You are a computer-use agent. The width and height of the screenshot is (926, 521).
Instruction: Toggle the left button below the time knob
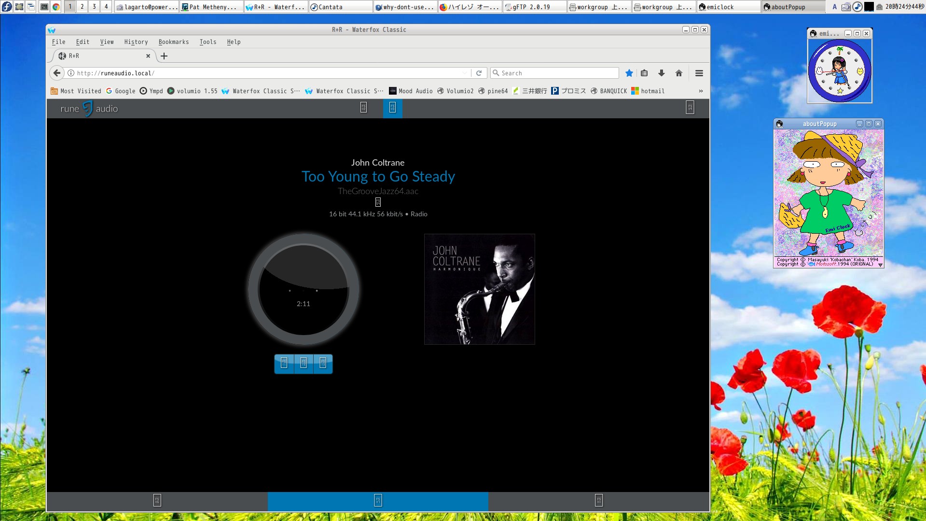tap(284, 363)
